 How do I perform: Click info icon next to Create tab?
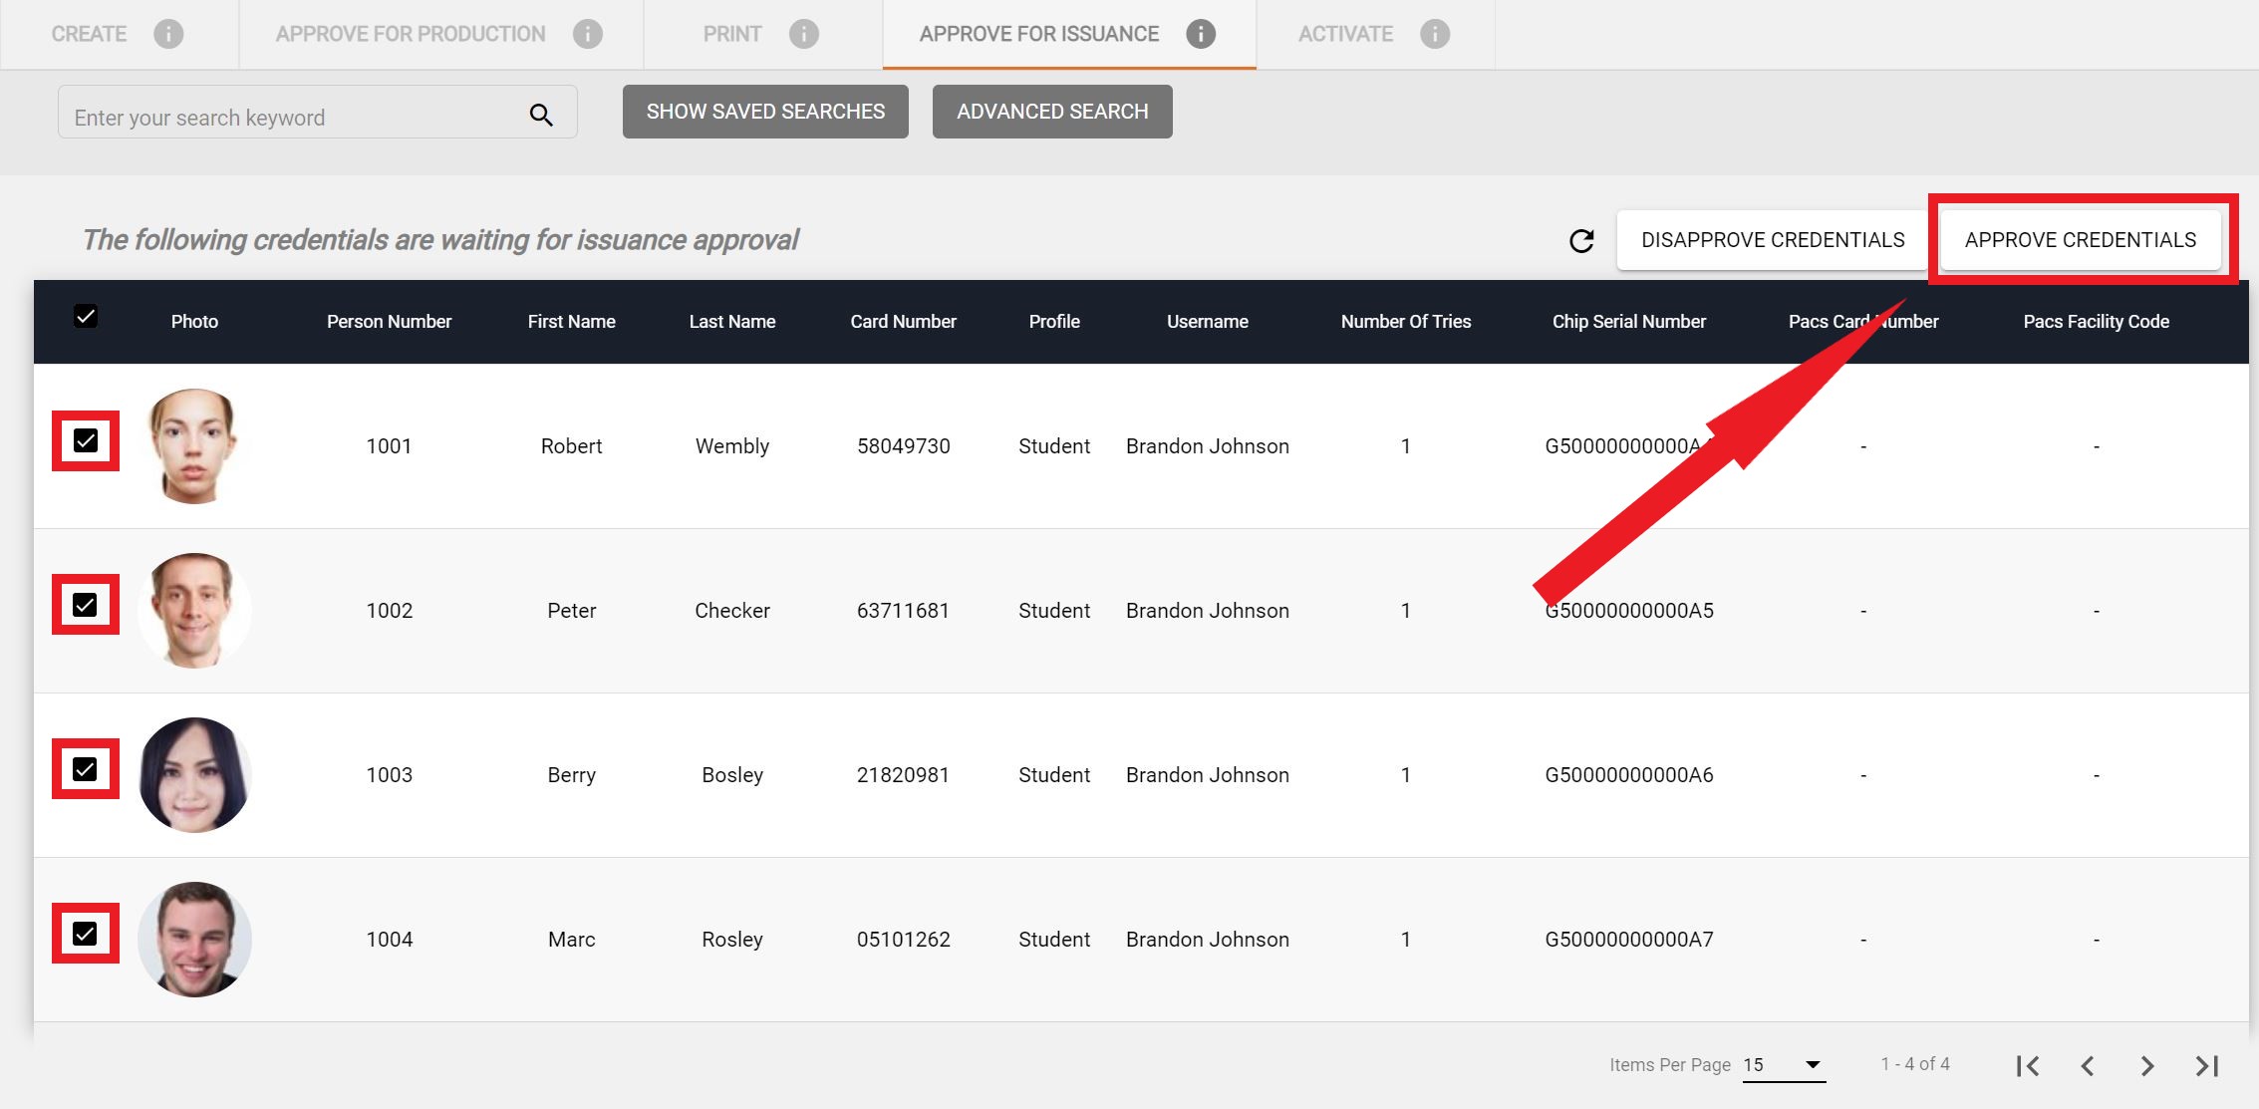(x=168, y=34)
